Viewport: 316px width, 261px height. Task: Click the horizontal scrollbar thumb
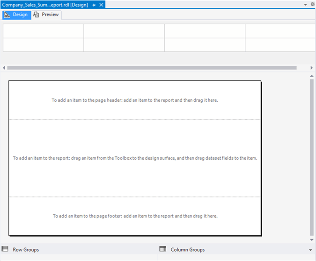click(152, 68)
